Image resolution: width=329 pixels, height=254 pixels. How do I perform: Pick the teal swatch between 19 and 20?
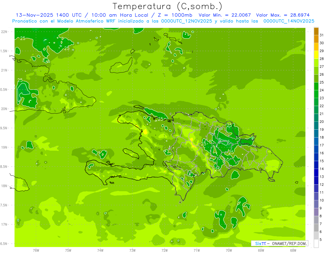pyautogui.click(x=316, y=125)
